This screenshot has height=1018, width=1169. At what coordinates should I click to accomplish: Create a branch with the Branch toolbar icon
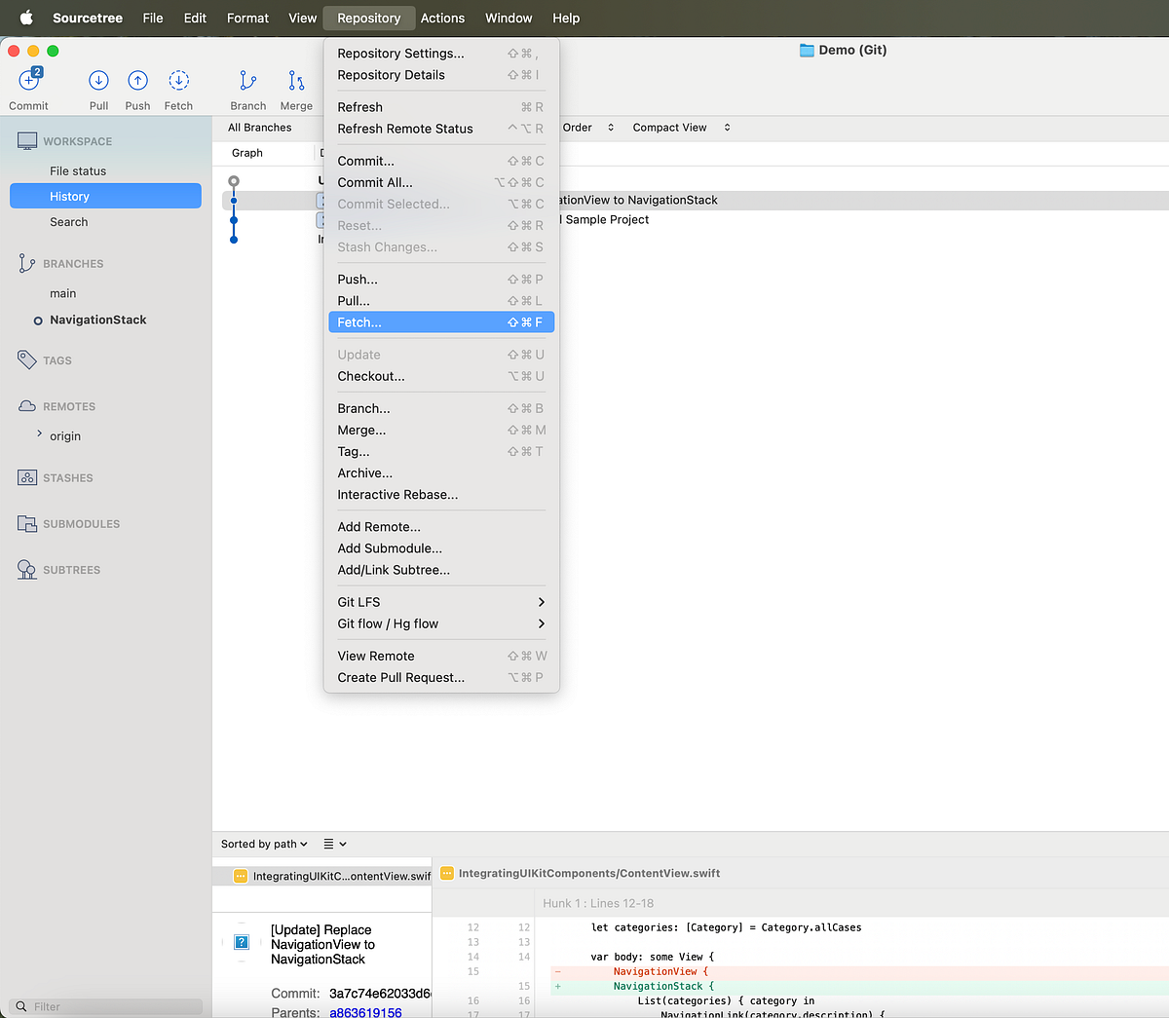click(x=248, y=88)
